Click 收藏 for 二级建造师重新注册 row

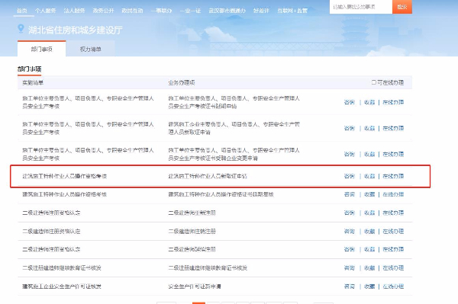click(x=369, y=213)
